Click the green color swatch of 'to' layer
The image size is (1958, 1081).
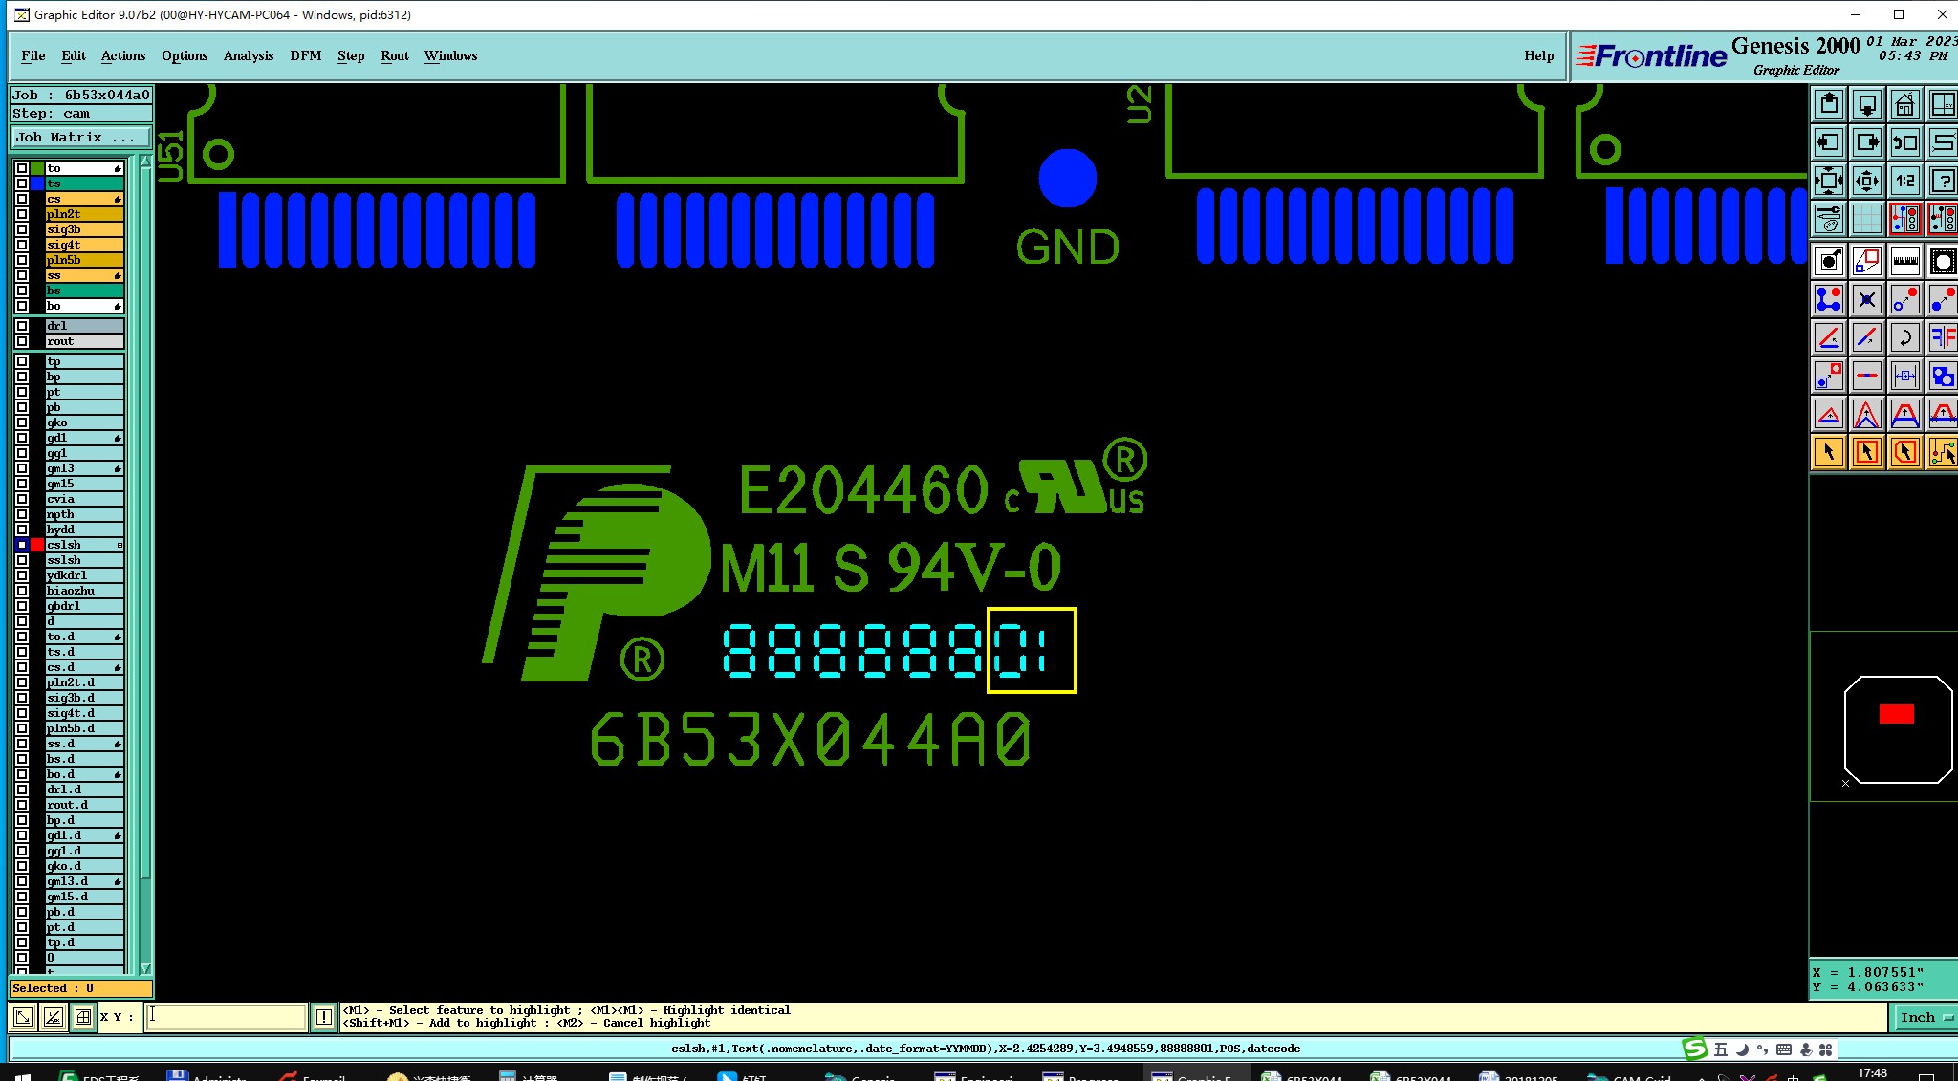[x=37, y=168]
